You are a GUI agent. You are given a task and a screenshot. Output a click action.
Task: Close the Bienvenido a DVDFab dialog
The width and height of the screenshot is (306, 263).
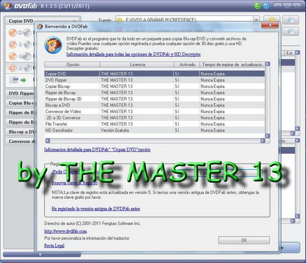(270, 25)
